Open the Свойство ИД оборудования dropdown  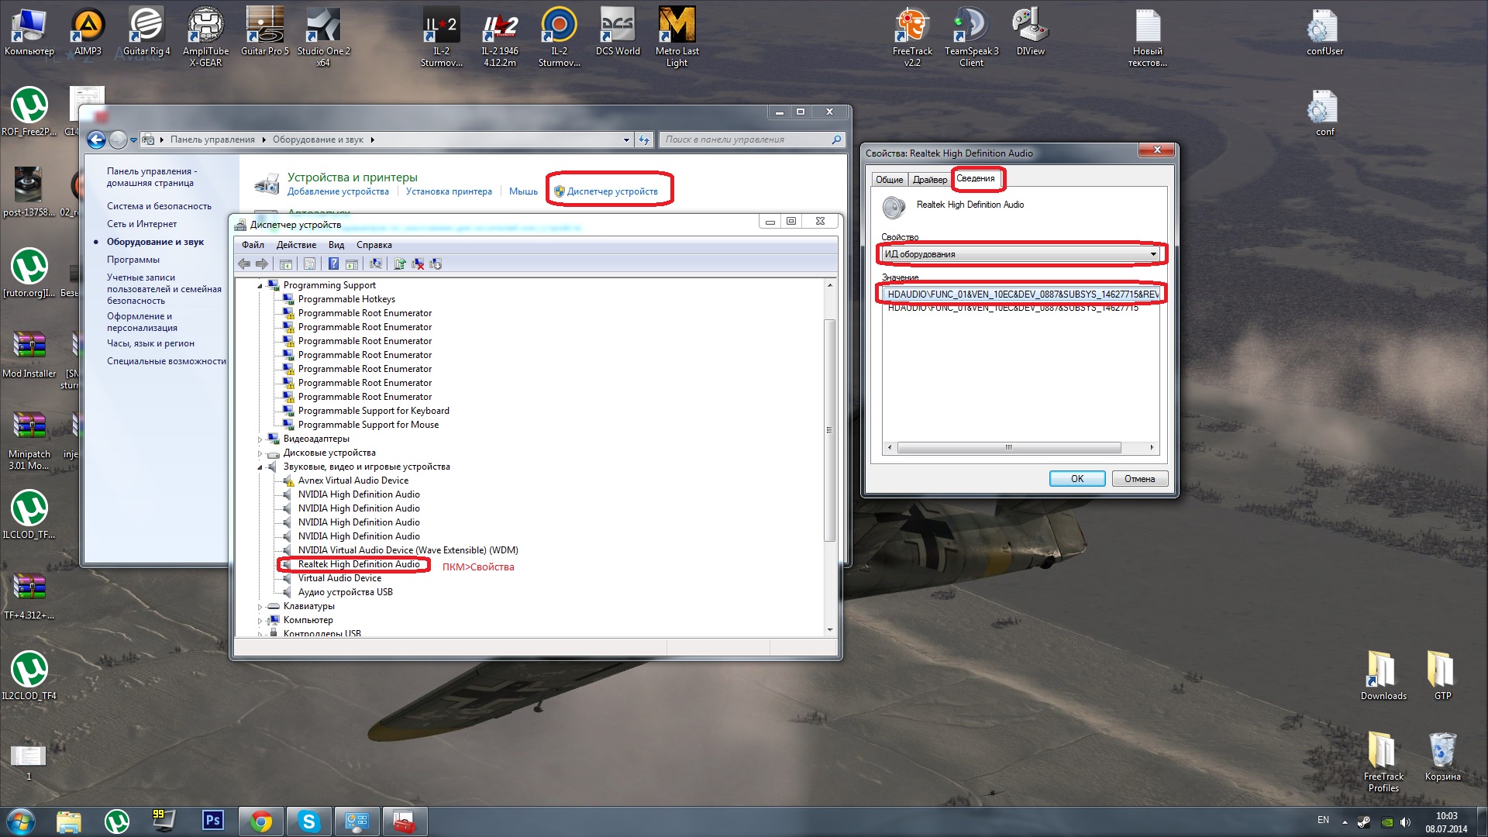tap(1021, 254)
